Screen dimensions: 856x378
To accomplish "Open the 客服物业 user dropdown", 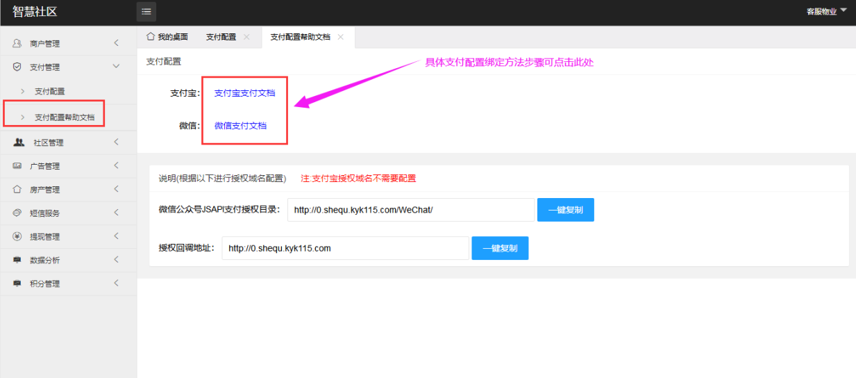I will [x=827, y=12].
